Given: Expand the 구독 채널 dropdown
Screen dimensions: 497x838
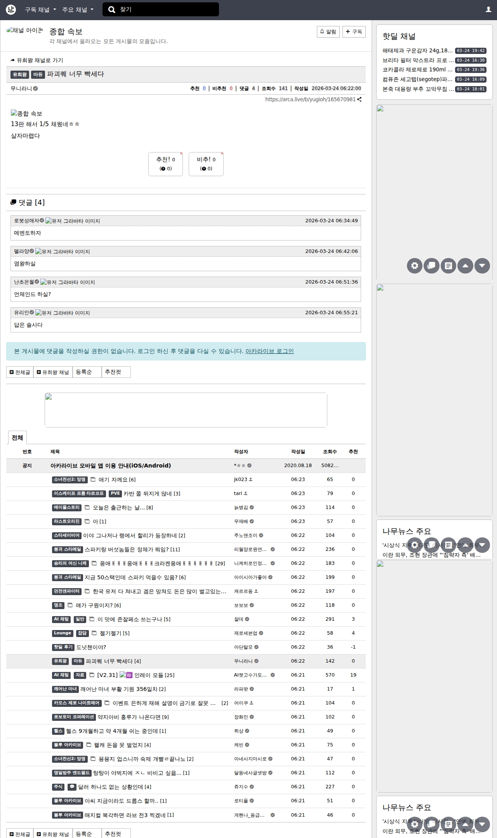Looking at the screenshot, I should 40,10.
